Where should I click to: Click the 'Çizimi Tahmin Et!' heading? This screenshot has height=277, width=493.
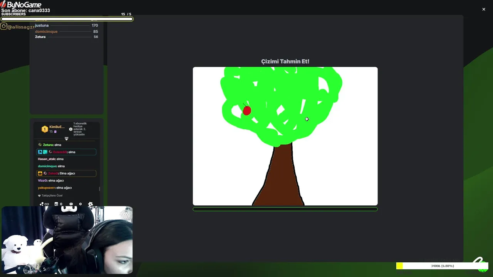click(285, 62)
